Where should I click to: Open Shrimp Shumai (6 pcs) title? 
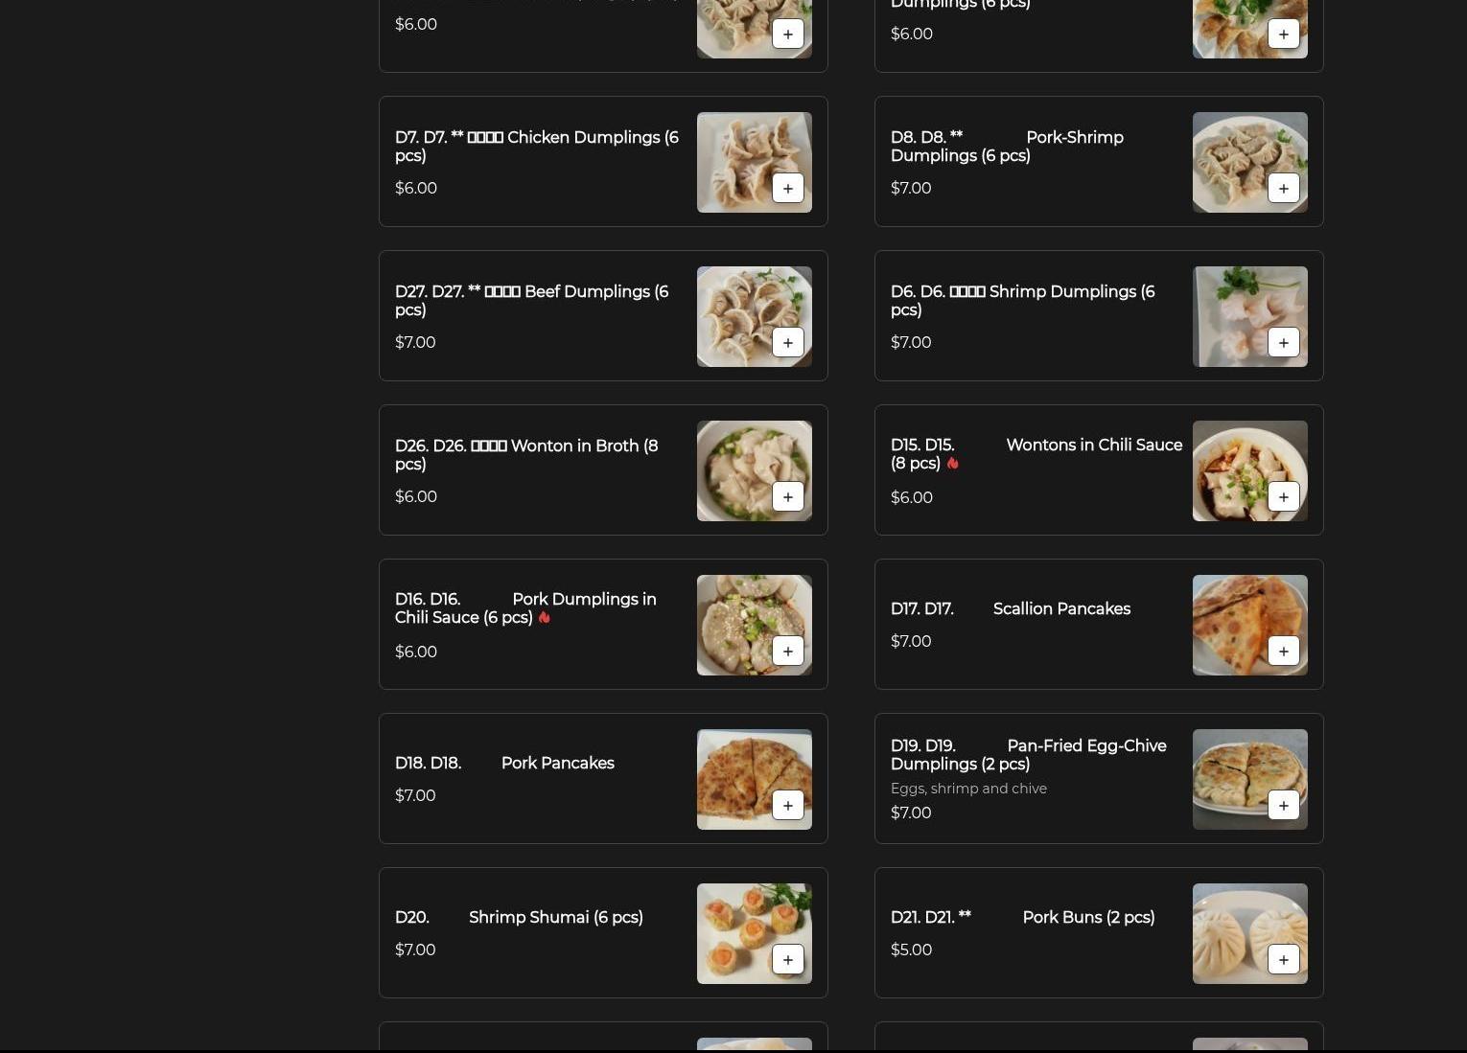point(519,918)
